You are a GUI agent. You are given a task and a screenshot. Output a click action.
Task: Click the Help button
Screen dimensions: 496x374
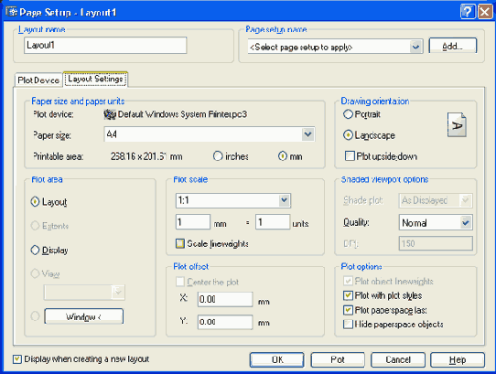click(x=458, y=359)
